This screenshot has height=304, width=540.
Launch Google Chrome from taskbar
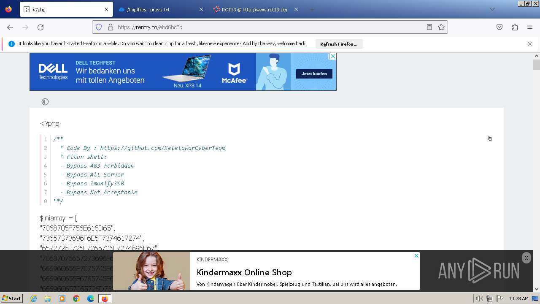pyautogui.click(x=76, y=299)
